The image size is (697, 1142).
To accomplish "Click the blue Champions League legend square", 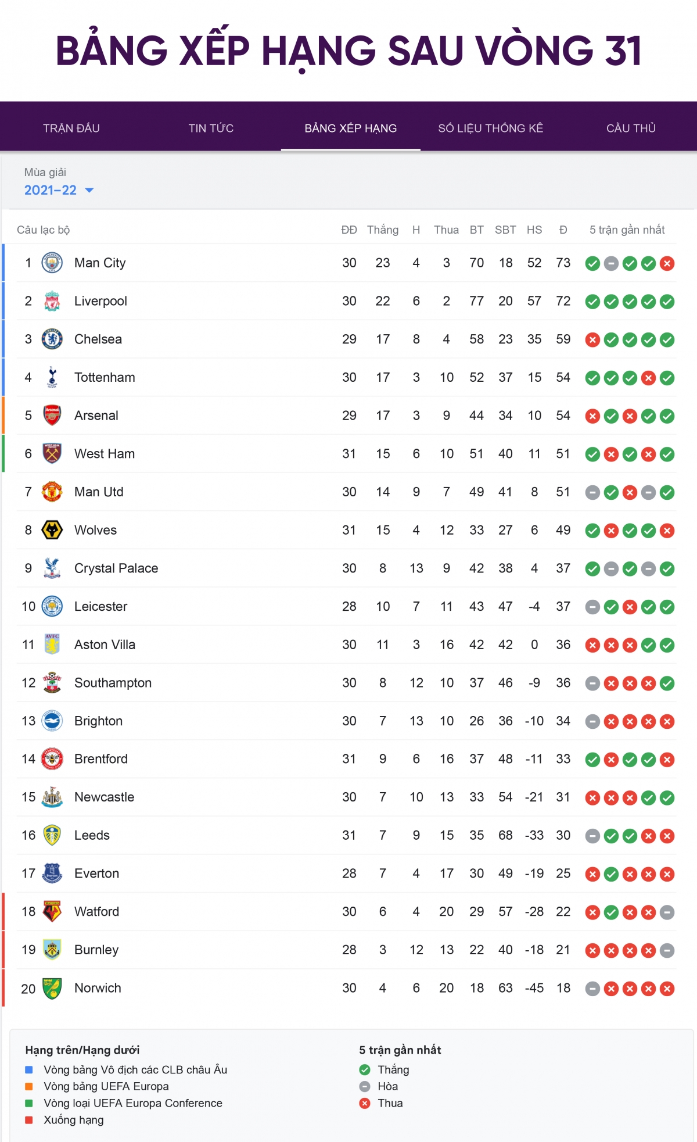I will pyautogui.click(x=29, y=1069).
